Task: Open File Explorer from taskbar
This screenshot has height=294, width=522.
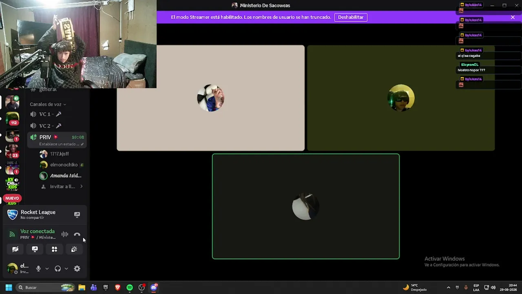Action: [82, 287]
